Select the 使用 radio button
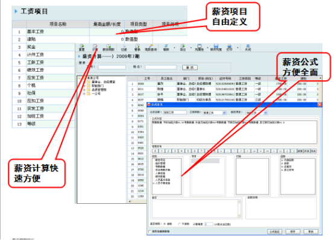The image size is (334, 240). [165, 224]
